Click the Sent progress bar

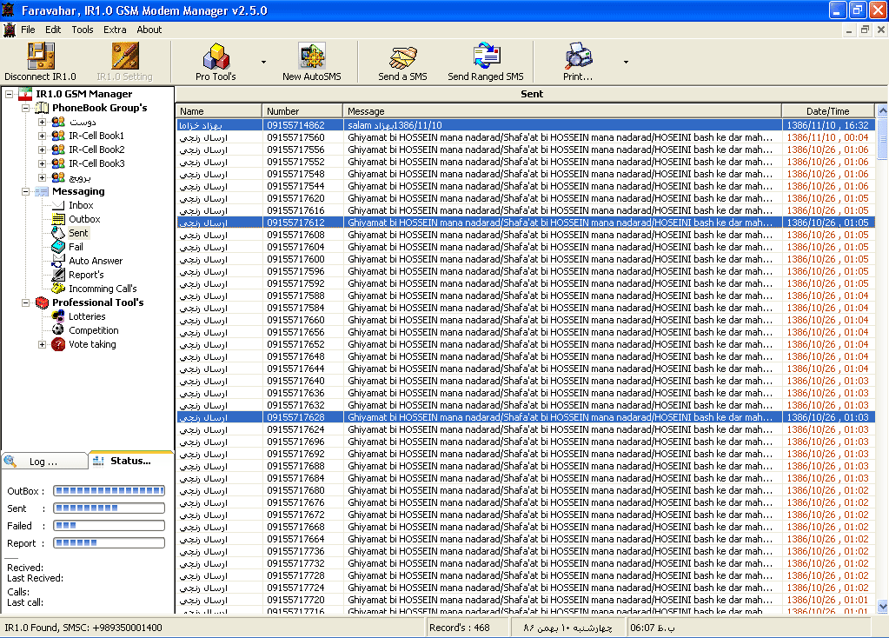[109, 508]
